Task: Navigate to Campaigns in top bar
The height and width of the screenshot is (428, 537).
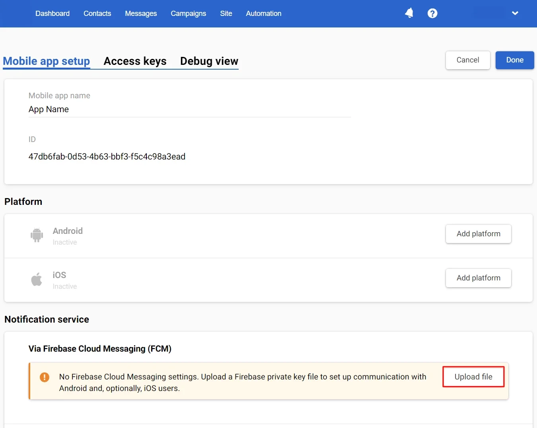Action: [188, 14]
